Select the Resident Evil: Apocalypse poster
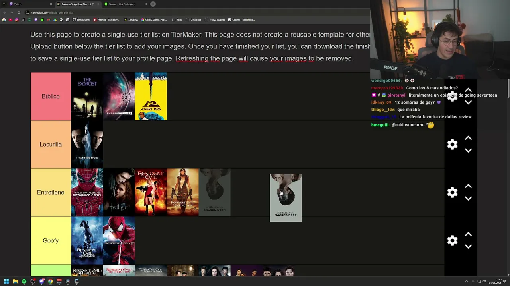The width and height of the screenshot is (510, 286). coord(87,240)
